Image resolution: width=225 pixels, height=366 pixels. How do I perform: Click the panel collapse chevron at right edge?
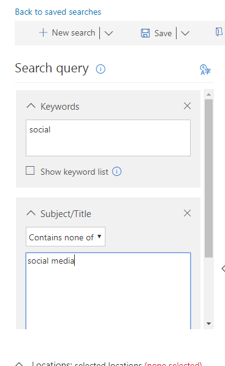click(223, 269)
